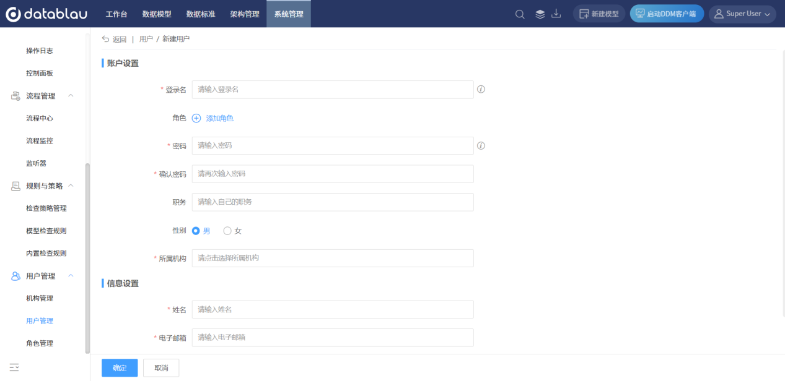Screen dimensions: 785x381
Task: Click info icon beside 密码 field
Action: click(481, 146)
